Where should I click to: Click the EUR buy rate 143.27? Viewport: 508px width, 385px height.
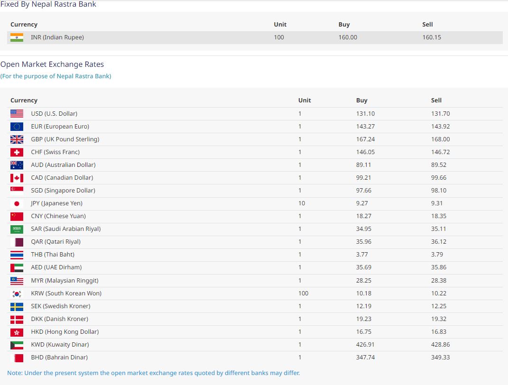[x=365, y=126]
